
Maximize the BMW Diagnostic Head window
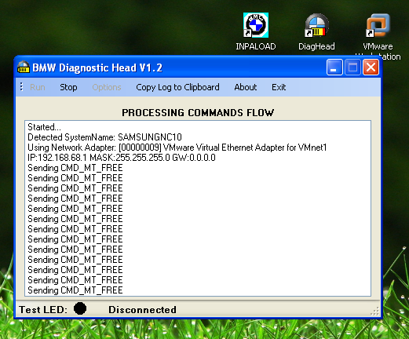pyautogui.click(x=352, y=67)
